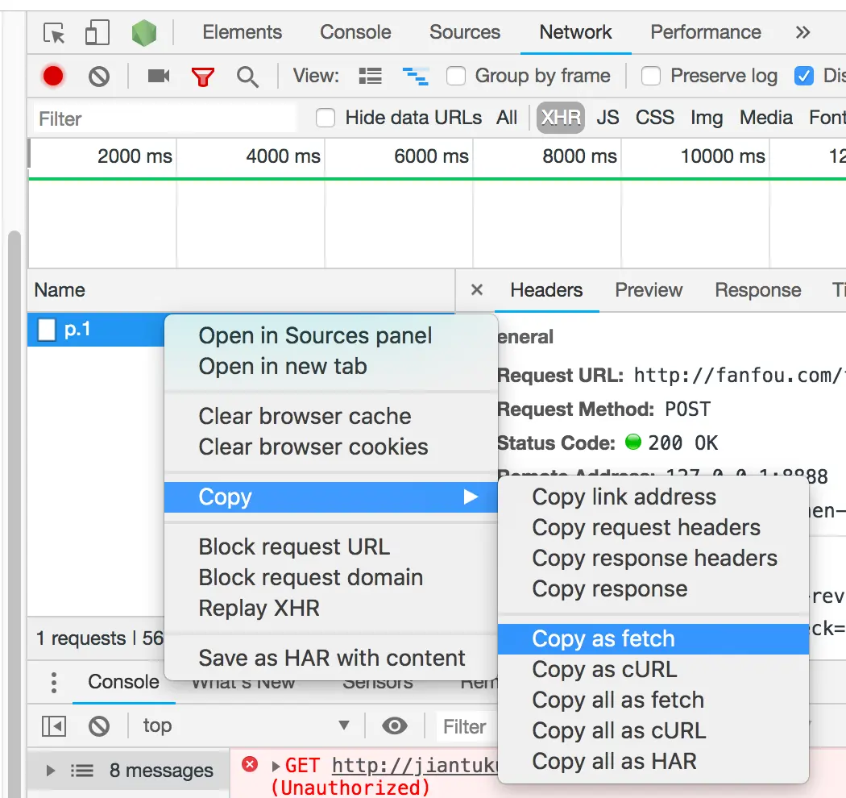The image size is (846, 798).
Task: Open network search with the magnifier icon
Action: (247, 75)
